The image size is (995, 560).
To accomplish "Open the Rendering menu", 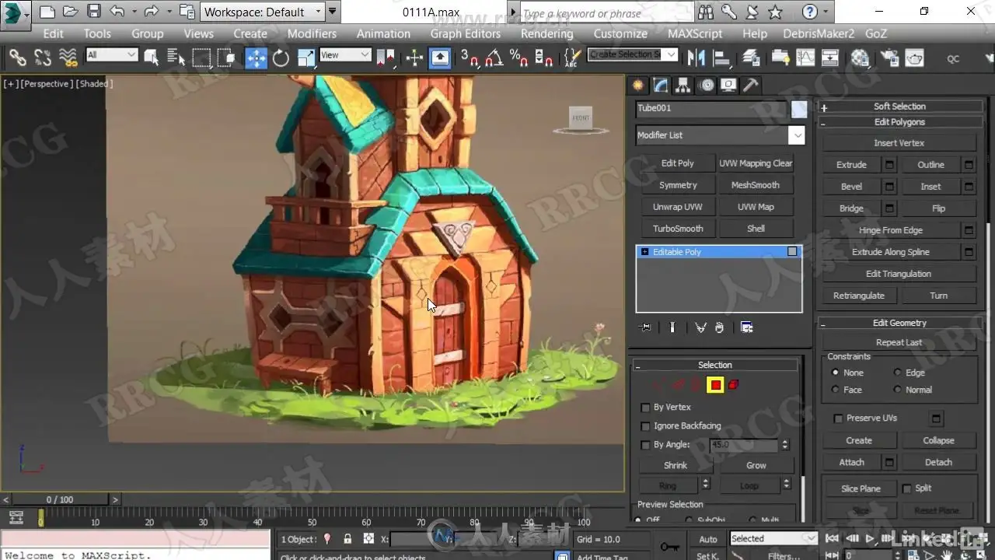I will pos(546,33).
